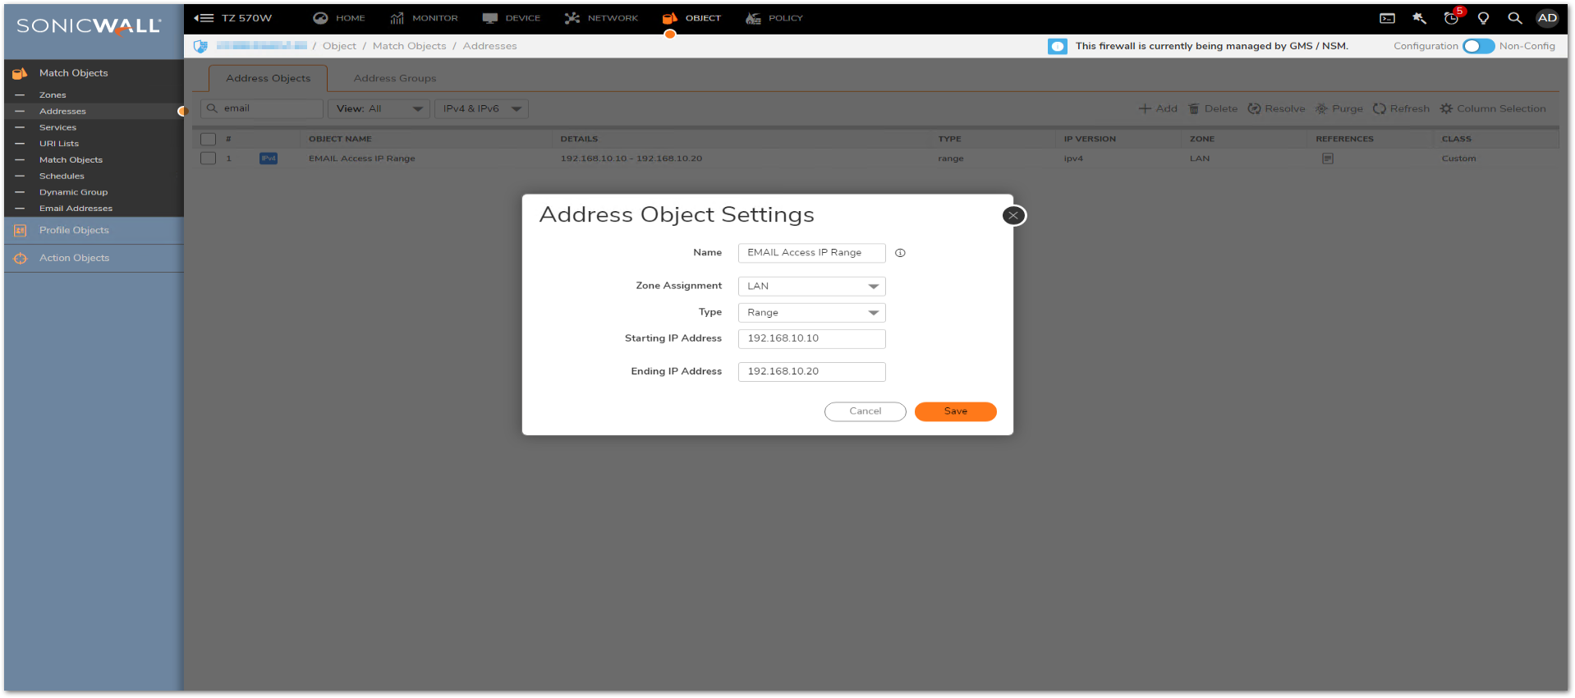1575x698 pixels.
Task: Click the magnifier search icon in the top bar
Action: point(1515,18)
